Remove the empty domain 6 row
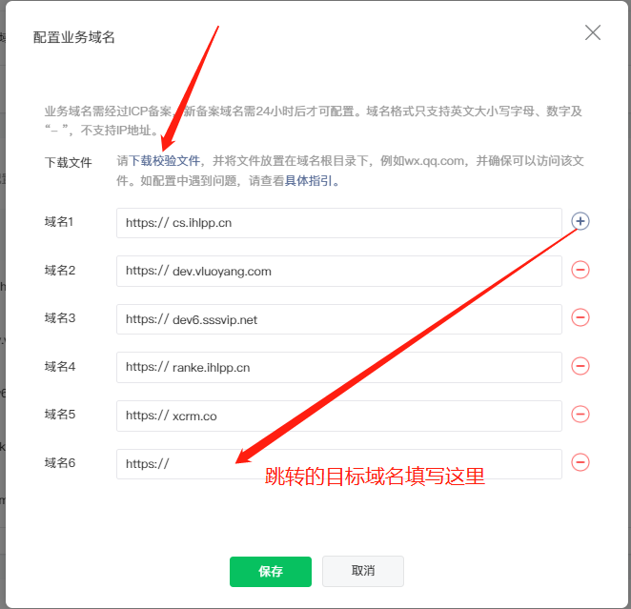This screenshot has width=631, height=609. pos(580,462)
